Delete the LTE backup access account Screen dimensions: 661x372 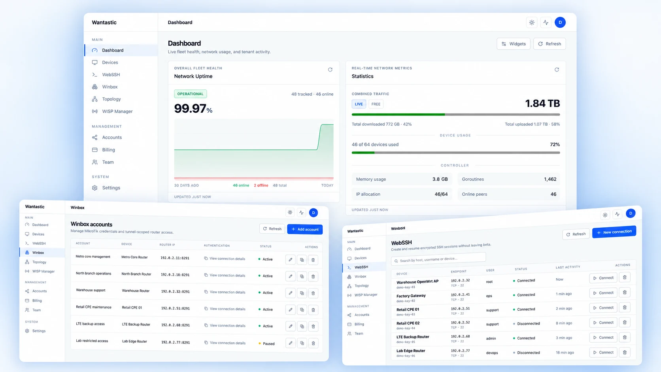[313, 326]
